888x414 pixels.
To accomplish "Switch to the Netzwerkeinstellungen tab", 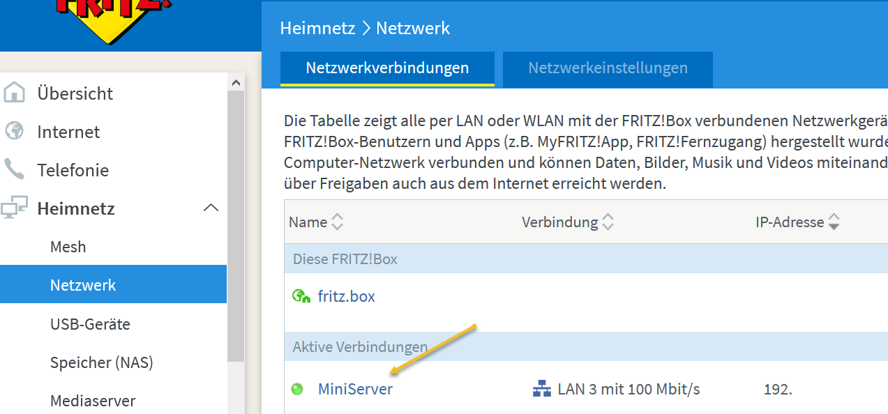I will click(x=608, y=68).
